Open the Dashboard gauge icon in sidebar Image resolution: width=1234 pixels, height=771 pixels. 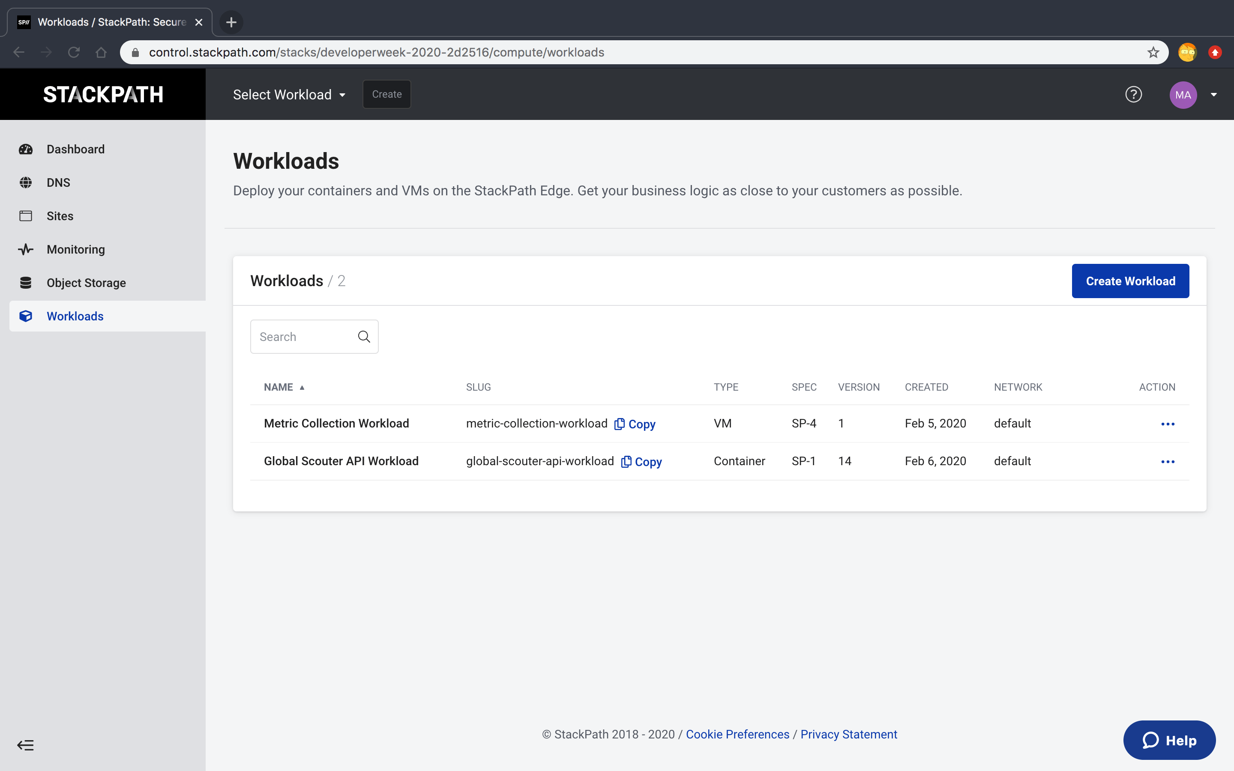coord(26,149)
